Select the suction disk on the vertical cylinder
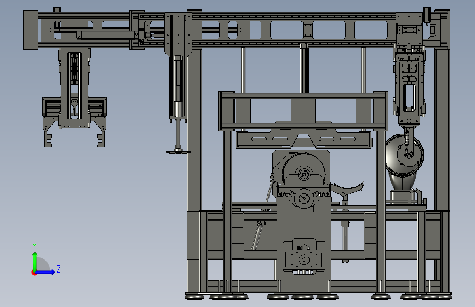This screenshot has height=307, width=475. tap(178, 152)
